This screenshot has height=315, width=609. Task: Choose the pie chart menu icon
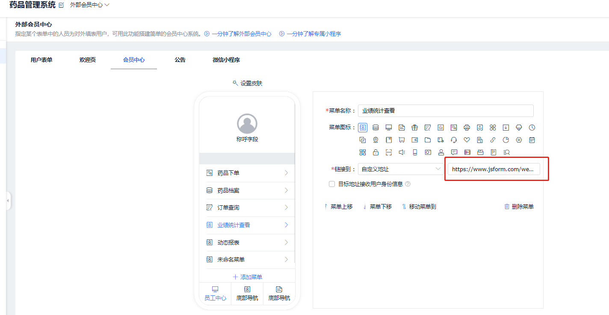point(506,140)
